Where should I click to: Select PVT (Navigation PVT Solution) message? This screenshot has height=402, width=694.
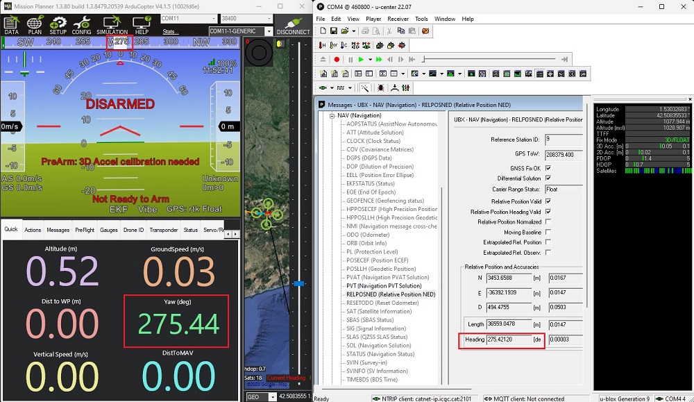pyautogui.click(x=384, y=285)
